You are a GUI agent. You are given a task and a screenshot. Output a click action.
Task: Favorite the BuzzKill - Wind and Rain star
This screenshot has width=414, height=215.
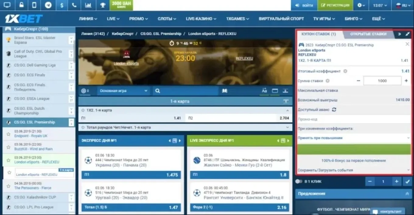(x=9, y=147)
